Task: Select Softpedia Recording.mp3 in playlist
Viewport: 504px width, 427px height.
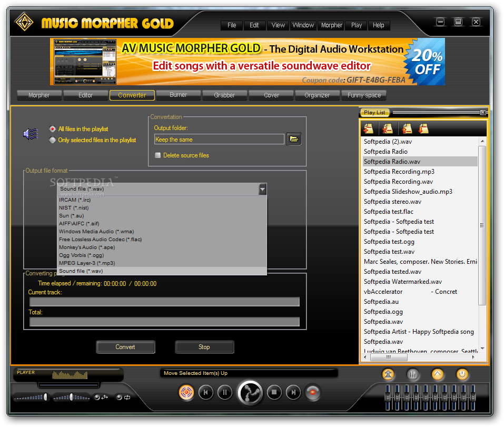Action: click(420, 172)
